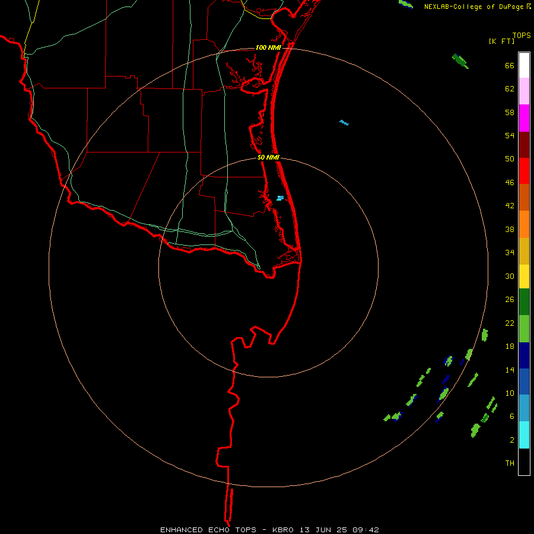Click the bright red 46-50 kft swatch
This screenshot has width=534, height=534.
[524, 171]
